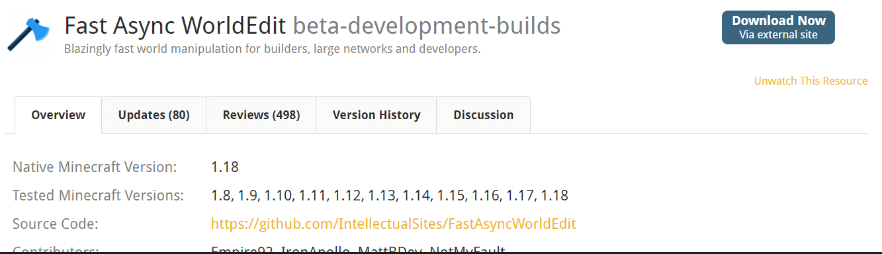Click the Tested Minecraft Versions label
This screenshot has width=882, height=254.
[x=98, y=196]
